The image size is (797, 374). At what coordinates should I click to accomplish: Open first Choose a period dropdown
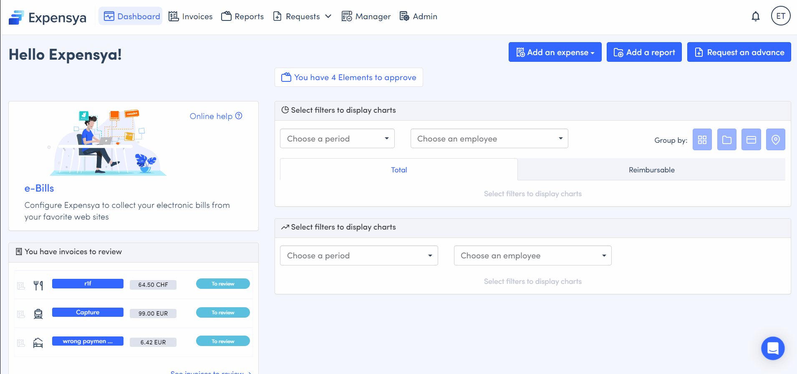click(x=337, y=139)
